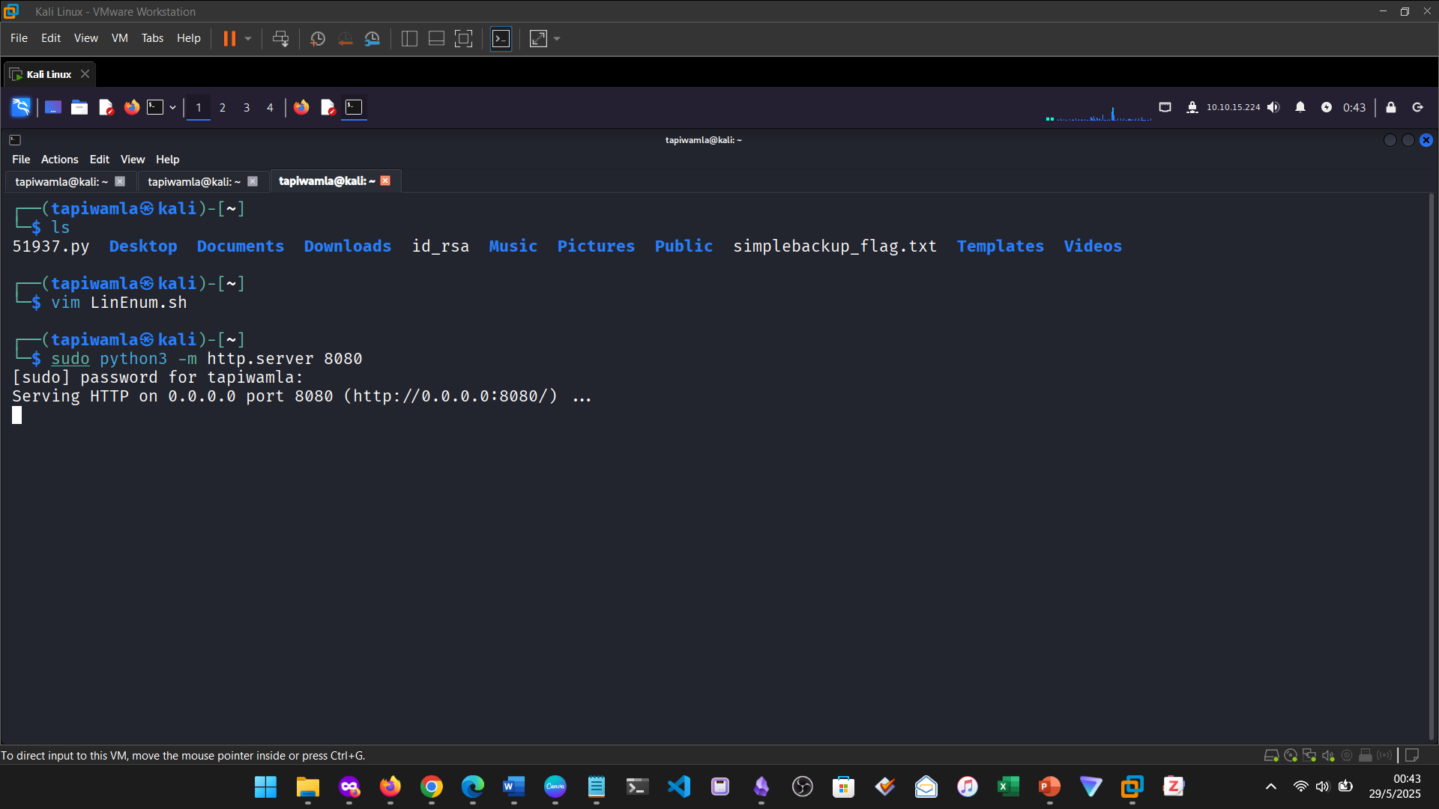Click simplebackup_flag.txt in ls output
1439x809 pixels.
click(x=835, y=246)
